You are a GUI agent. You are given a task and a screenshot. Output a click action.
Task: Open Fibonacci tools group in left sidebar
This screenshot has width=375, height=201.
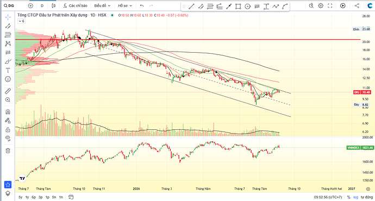pos(8,35)
